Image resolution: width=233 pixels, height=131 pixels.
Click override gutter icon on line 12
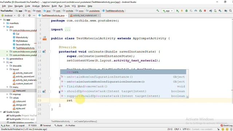pos(44,52)
